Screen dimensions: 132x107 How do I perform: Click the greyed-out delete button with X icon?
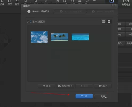(x=84, y=86)
